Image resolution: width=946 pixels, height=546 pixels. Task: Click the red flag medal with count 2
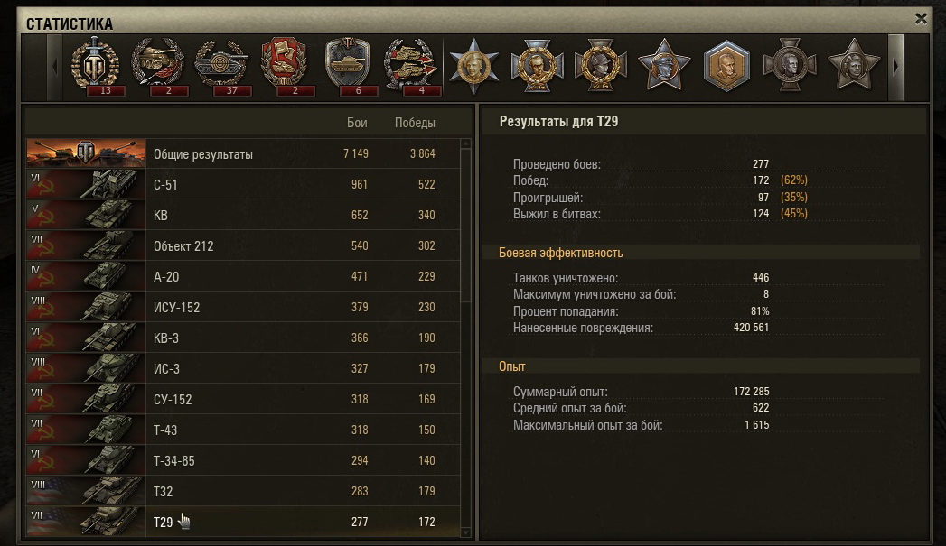coord(285,65)
